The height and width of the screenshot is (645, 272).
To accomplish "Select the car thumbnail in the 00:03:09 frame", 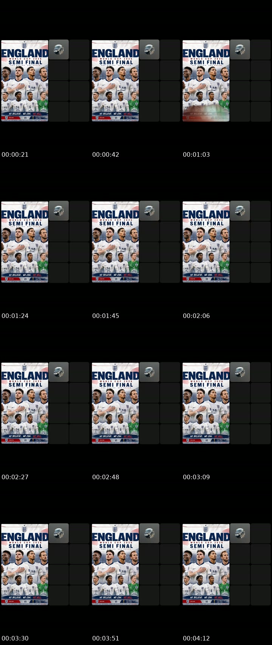I will tap(240, 372).
